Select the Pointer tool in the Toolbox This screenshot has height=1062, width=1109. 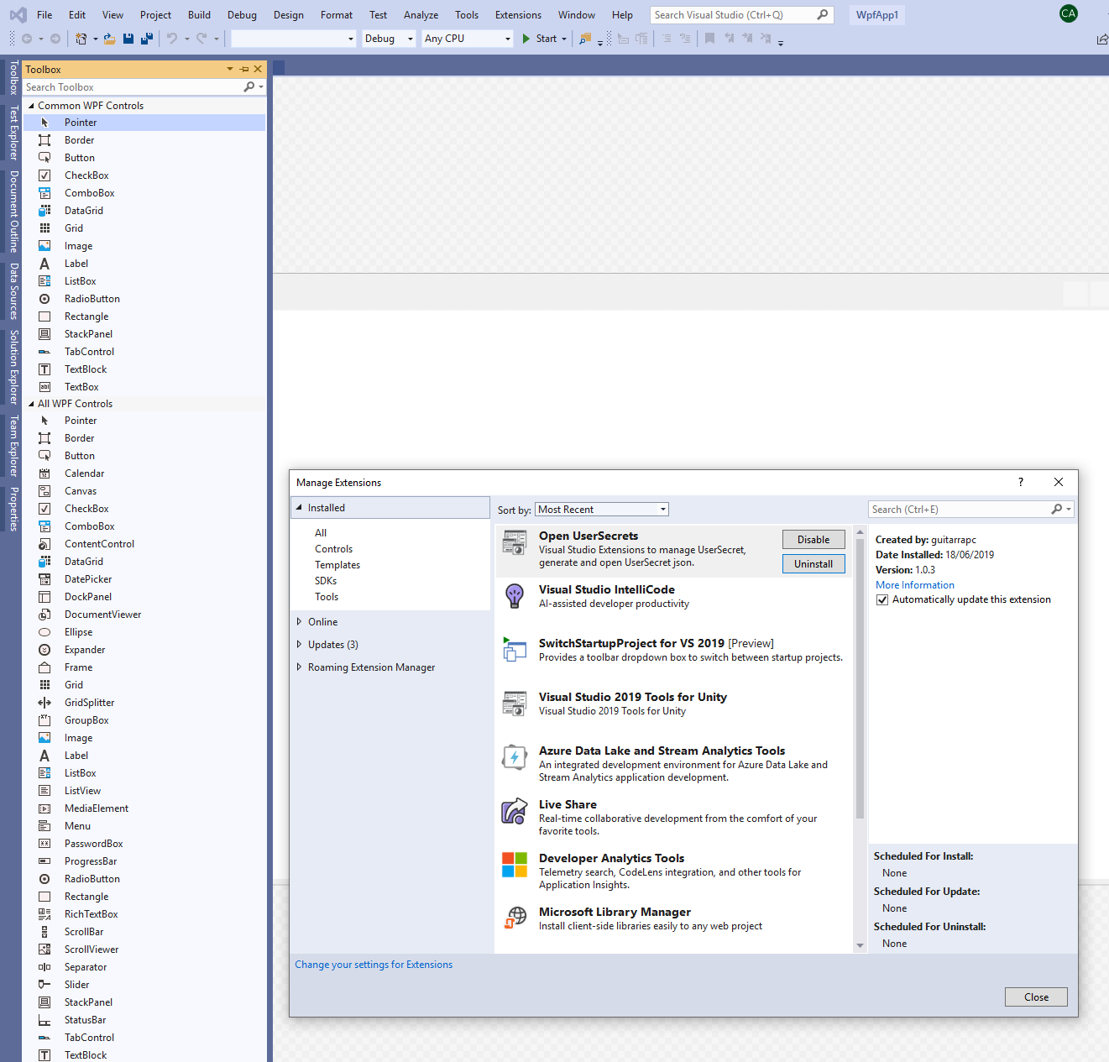coord(81,122)
